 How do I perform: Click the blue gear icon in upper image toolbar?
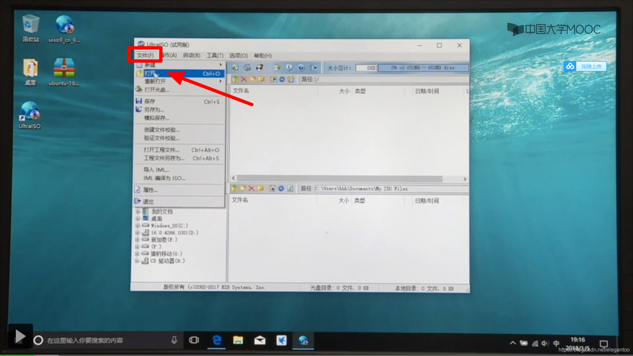coord(282,79)
